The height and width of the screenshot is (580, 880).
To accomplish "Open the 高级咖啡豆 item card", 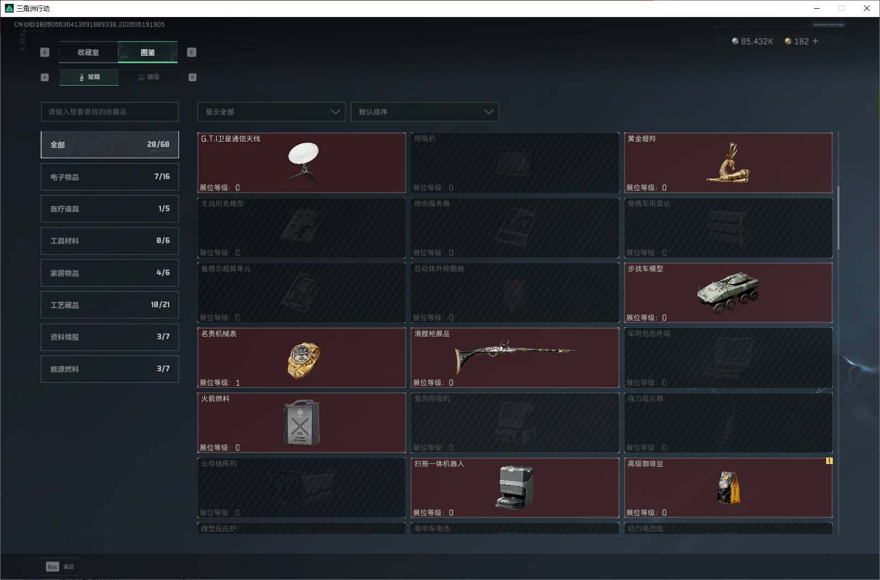I will [x=728, y=488].
